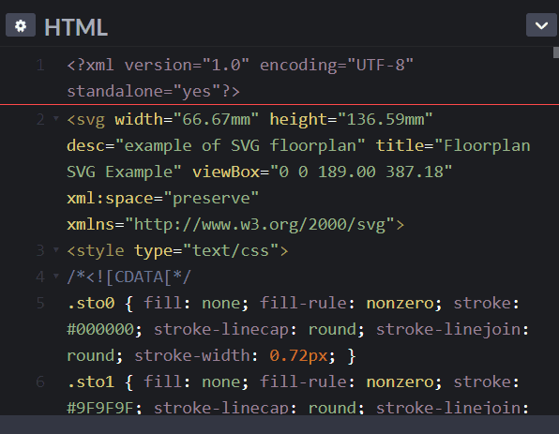This screenshot has height=434, width=559.
Task: Select line number 2 in gutter
Action: 40,119
